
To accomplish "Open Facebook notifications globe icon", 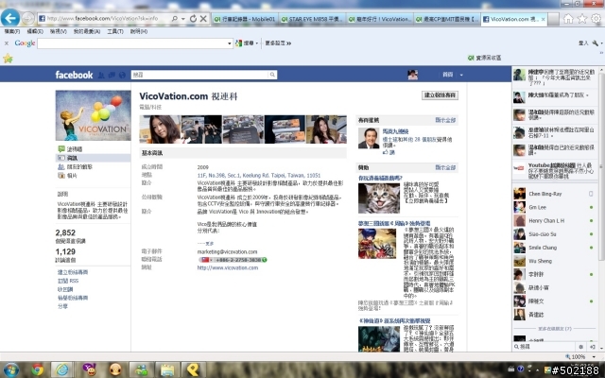I will 122,75.
